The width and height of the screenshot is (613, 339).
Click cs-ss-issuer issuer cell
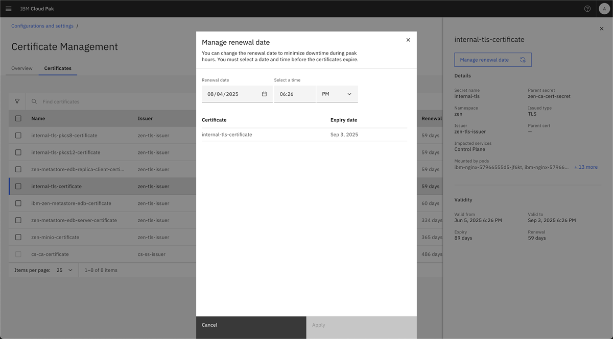click(x=152, y=254)
